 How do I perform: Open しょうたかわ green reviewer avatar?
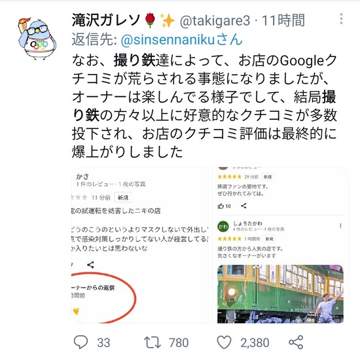223,226
